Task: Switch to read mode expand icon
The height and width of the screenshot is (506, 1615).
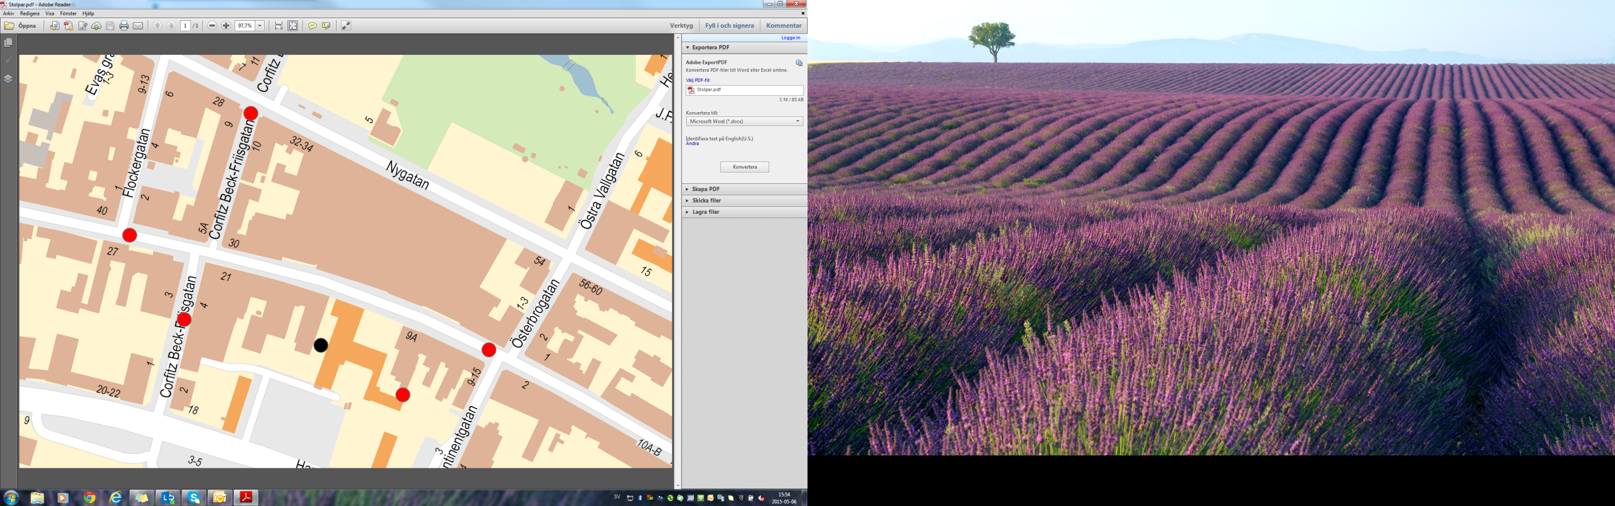Action: [x=346, y=26]
